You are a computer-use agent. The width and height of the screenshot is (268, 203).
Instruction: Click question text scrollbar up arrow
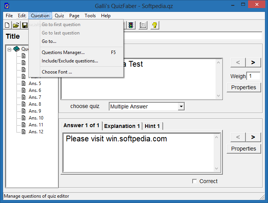(x=218, y=62)
